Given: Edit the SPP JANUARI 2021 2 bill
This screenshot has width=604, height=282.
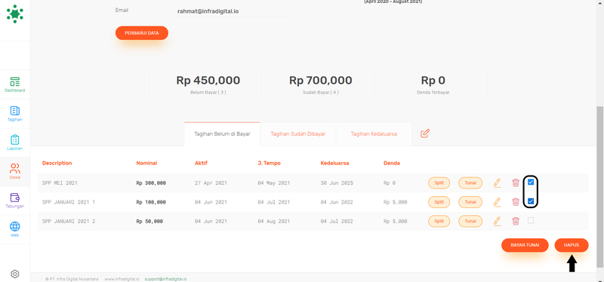Looking at the screenshot, I should 497,221.
